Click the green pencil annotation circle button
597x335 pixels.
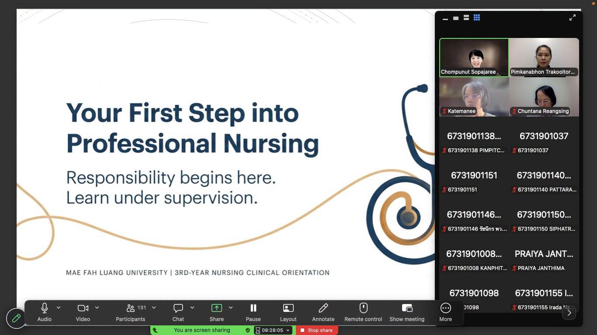(16, 318)
